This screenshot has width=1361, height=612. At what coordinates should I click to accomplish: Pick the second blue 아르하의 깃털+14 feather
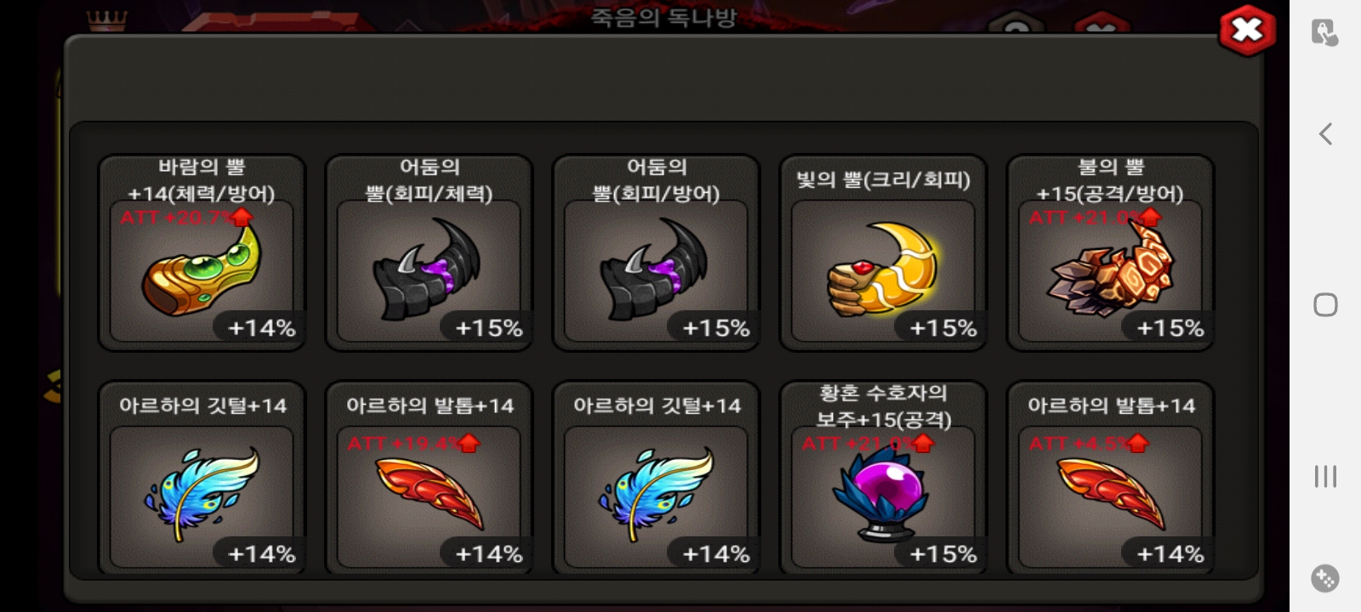coord(656,478)
